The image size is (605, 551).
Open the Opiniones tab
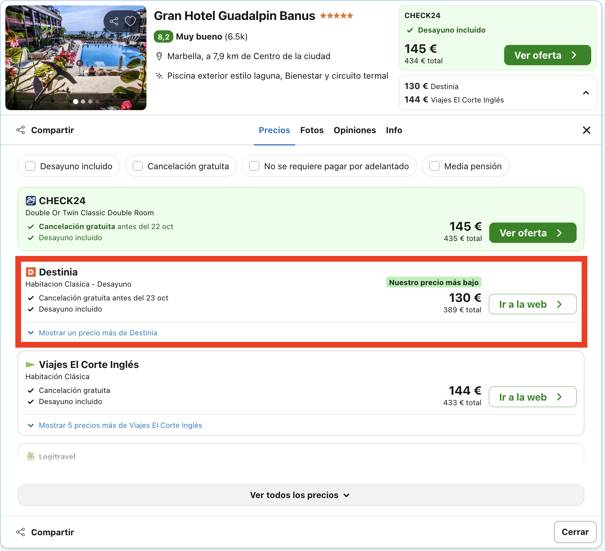click(x=355, y=130)
